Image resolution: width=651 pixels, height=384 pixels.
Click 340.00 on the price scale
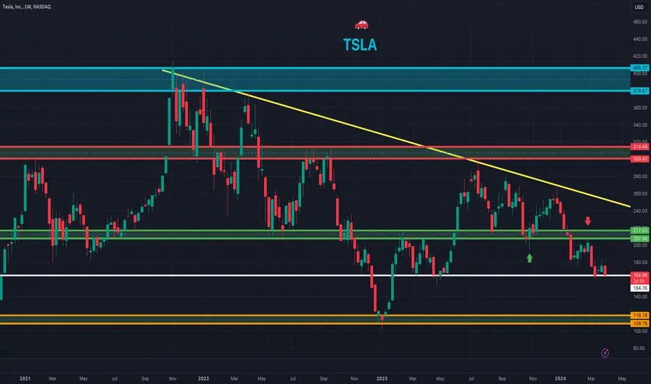640,125
